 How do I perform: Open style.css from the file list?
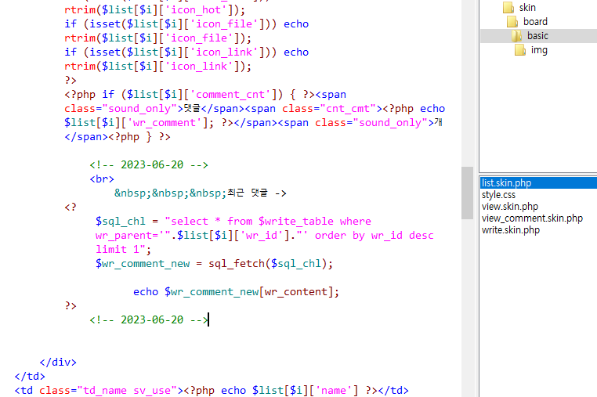(x=498, y=195)
